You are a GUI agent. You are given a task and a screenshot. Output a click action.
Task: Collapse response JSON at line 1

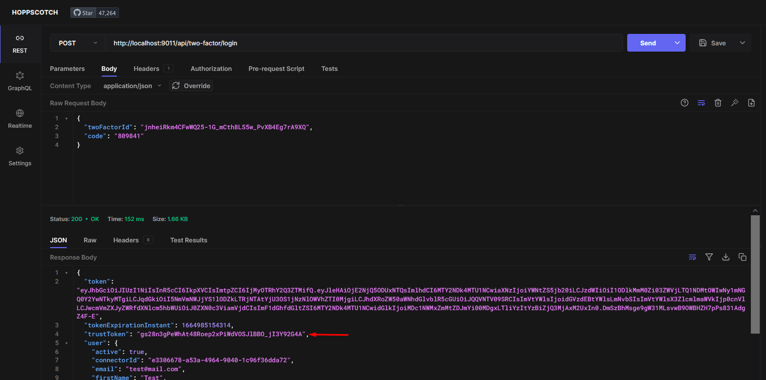pyautogui.click(x=66, y=273)
